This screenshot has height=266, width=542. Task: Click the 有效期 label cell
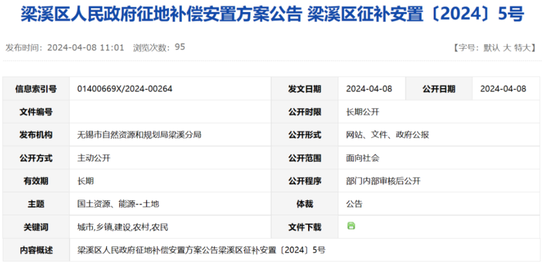(x=36, y=181)
